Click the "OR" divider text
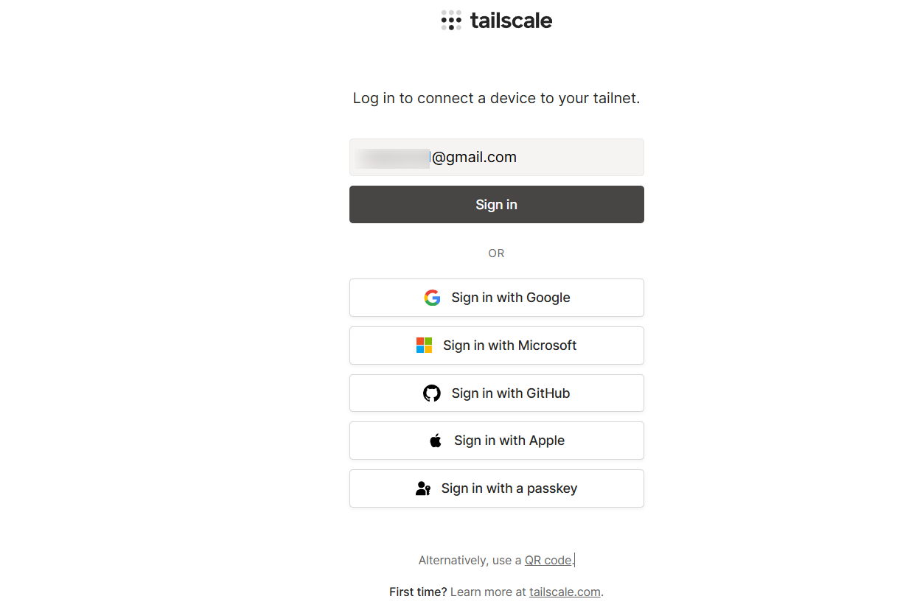Screen dimensions: 917x610 pyautogui.click(x=496, y=253)
